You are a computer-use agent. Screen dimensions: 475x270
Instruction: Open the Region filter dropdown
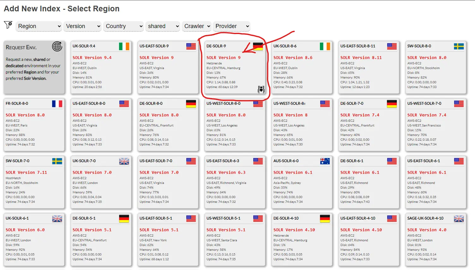pyautogui.click(x=39, y=26)
